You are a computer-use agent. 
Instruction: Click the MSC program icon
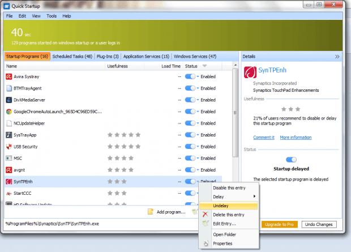[8, 158]
